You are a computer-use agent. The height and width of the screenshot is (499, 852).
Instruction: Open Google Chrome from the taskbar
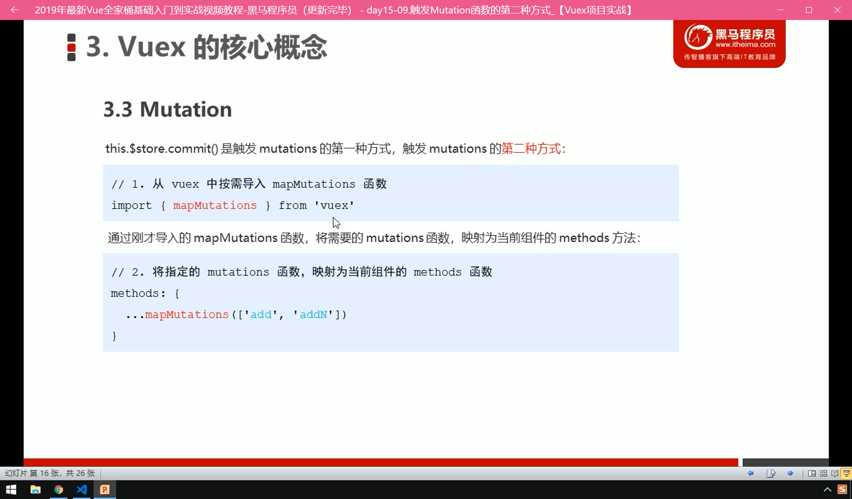point(58,490)
